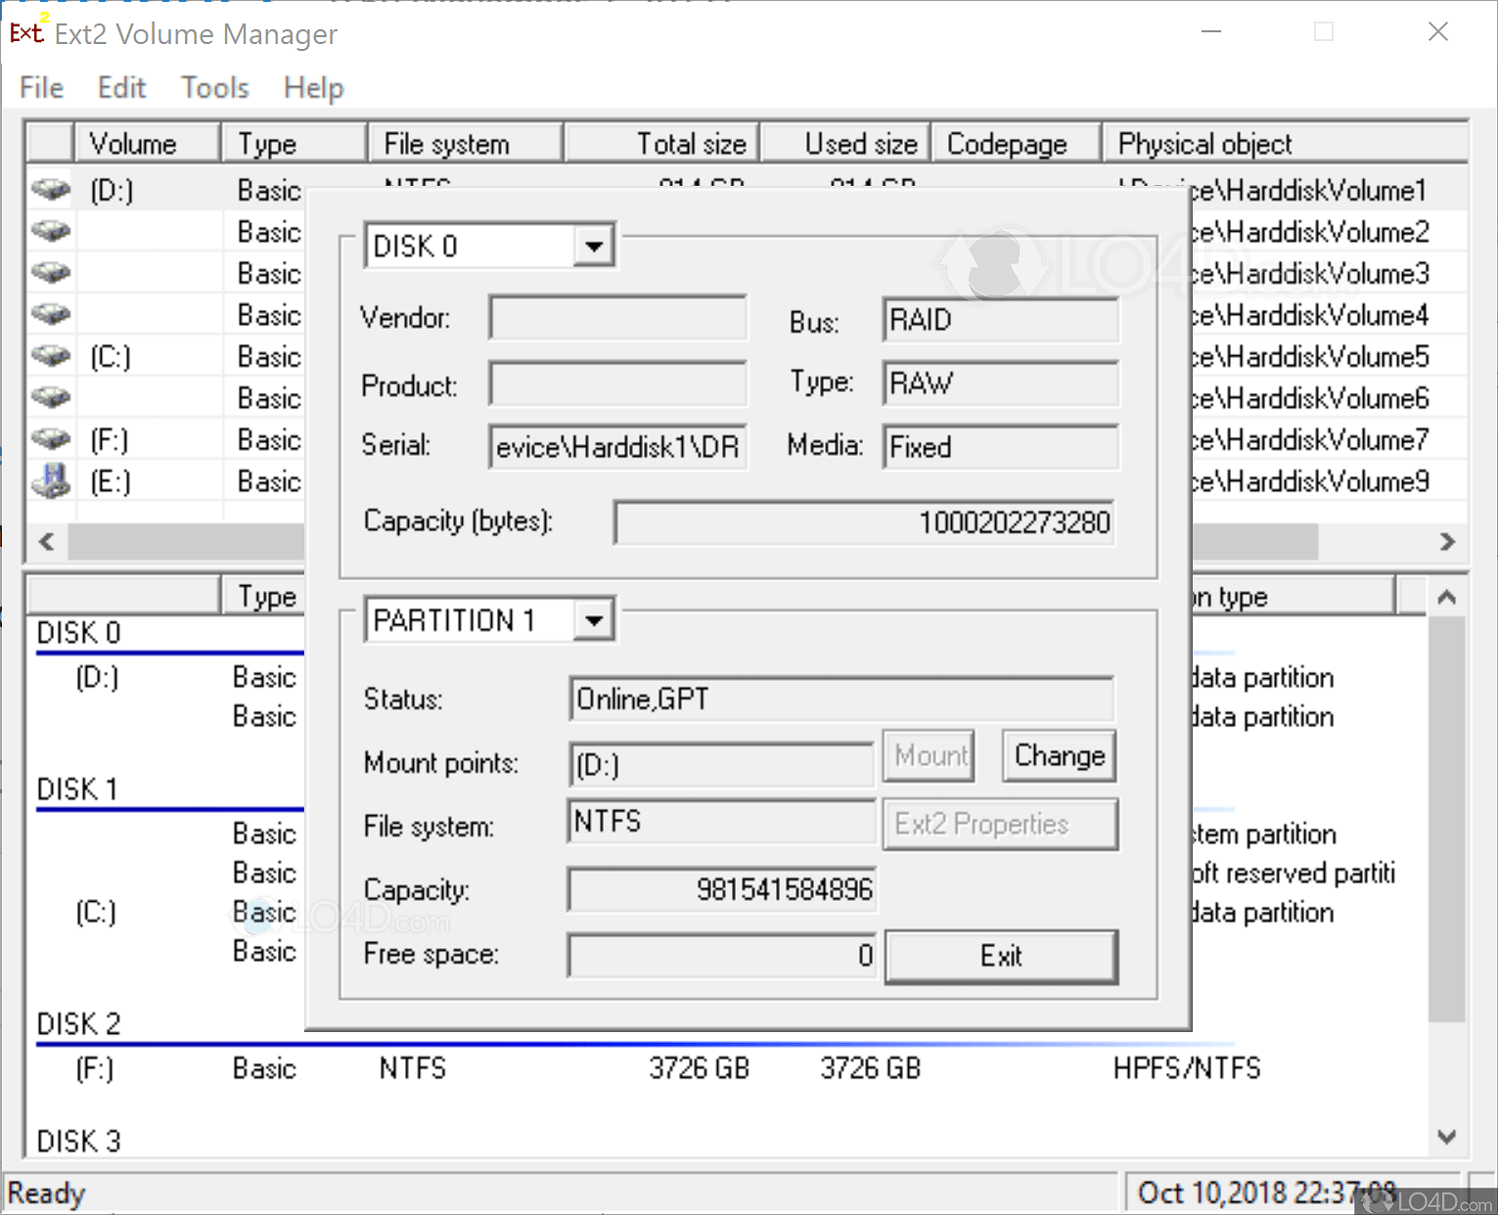Open the File menu

pos(41,88)
